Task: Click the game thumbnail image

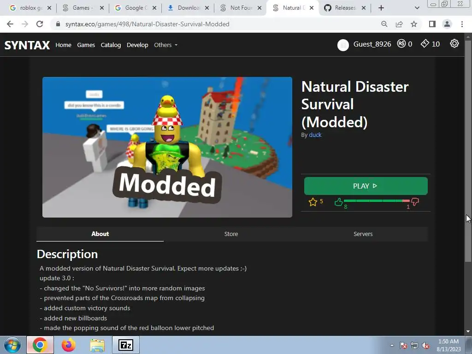Action: click(167, 147)
